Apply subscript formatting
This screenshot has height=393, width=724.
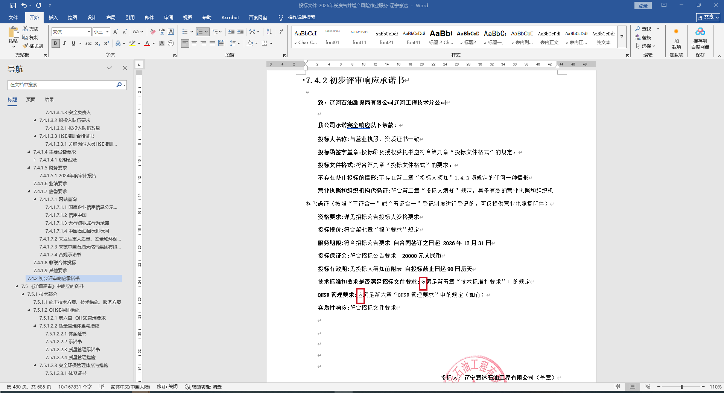(x=97, y=44)
